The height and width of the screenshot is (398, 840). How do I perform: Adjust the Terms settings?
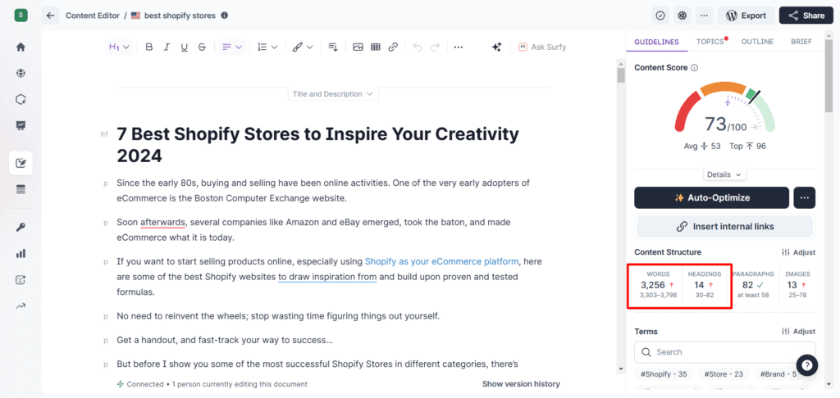click(x=798, y=332)
